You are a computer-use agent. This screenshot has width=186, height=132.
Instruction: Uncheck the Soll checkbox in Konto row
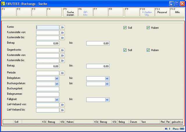point(125,28)
